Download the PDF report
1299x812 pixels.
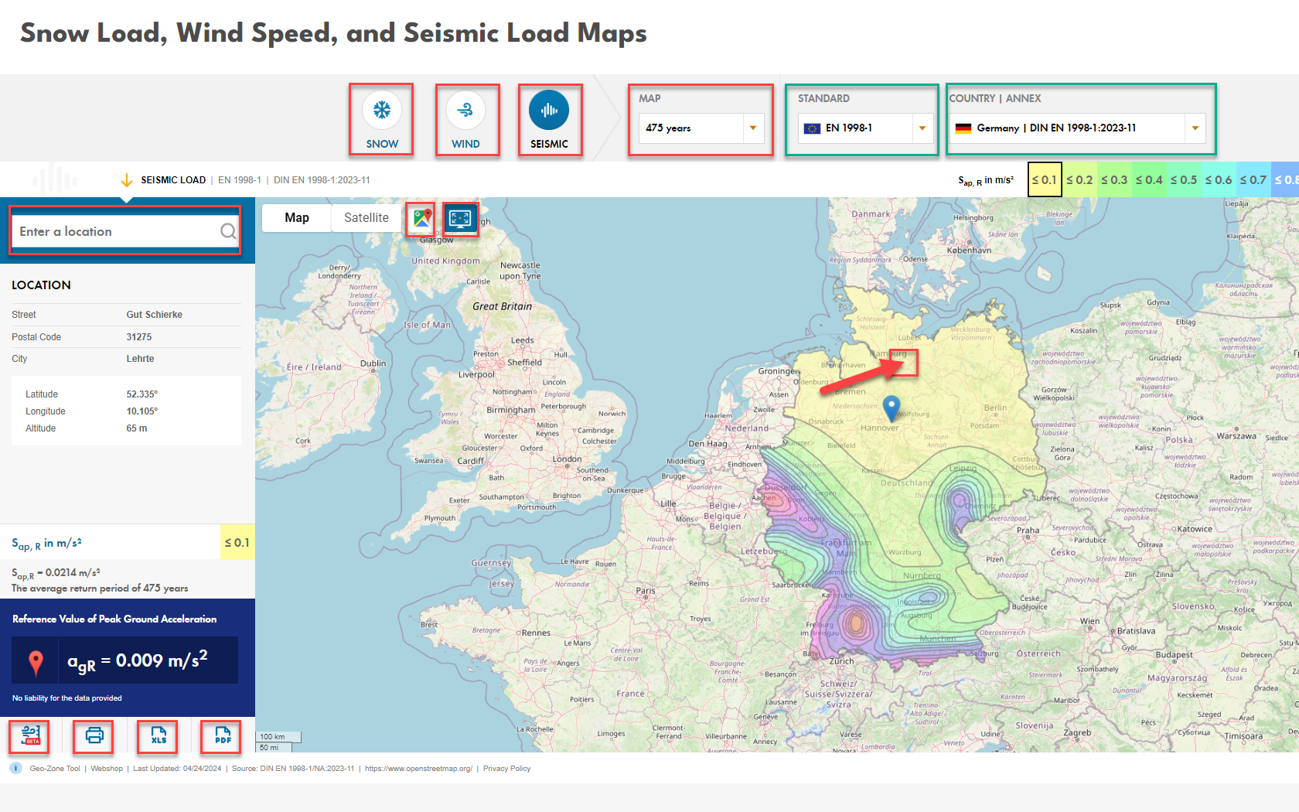(x=220, y=737)
